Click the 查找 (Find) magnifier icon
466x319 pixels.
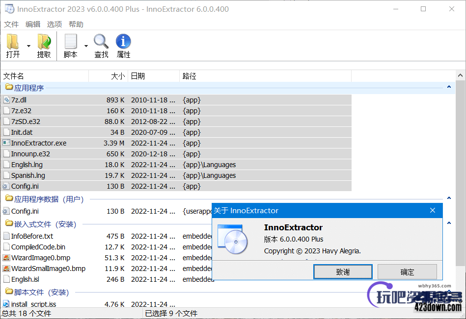101,42
